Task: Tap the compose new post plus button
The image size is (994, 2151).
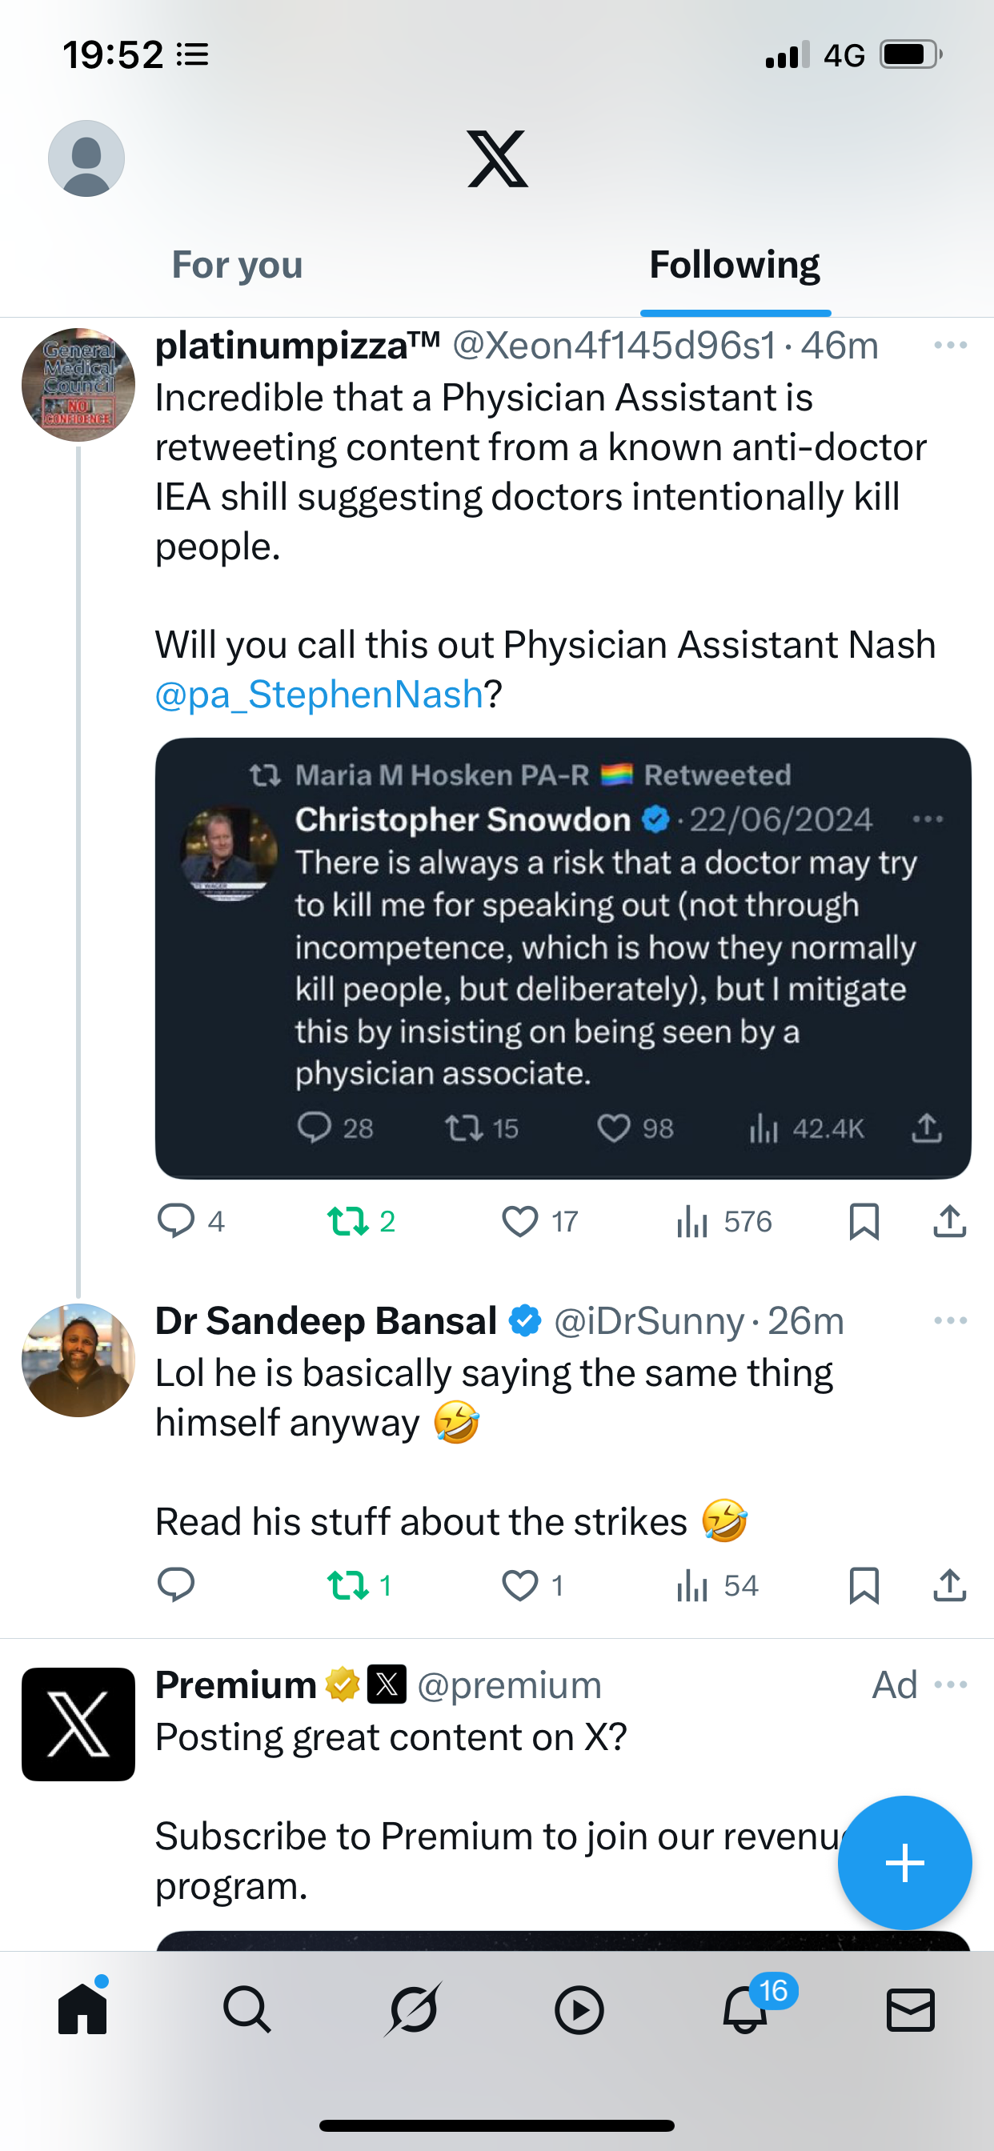Action: tap(904, 1863)
